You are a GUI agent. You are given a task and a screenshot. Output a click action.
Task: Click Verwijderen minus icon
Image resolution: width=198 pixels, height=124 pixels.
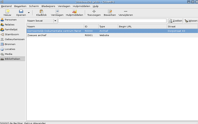tap(125, 11)
